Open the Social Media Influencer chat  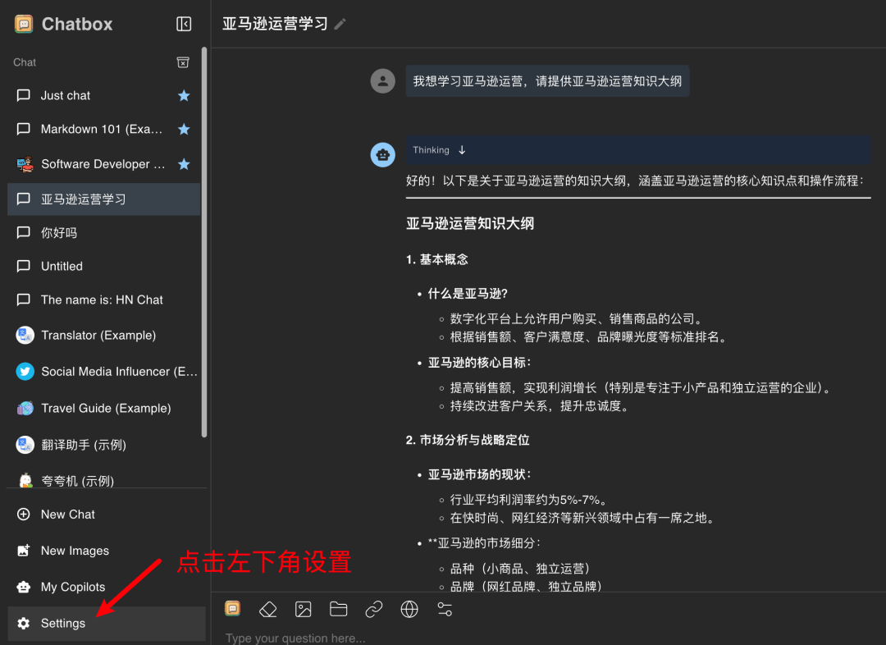click(104, 372)
